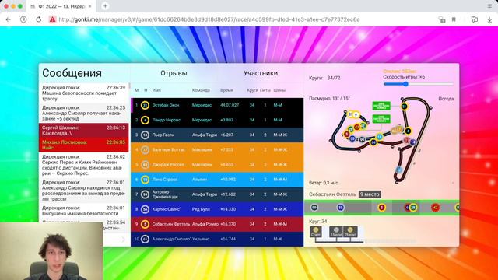Switch to the Отрывы tab
Image resolution: width=498 pixels, height=280 pixels.
pyautogui.click(x=174, y=73)
